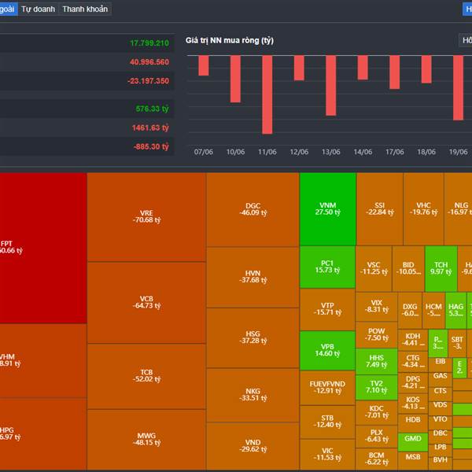Open the CTG -4.34 tile
Image resolution: width=472 pixels, height=472 pixels.
coord(413,362)
